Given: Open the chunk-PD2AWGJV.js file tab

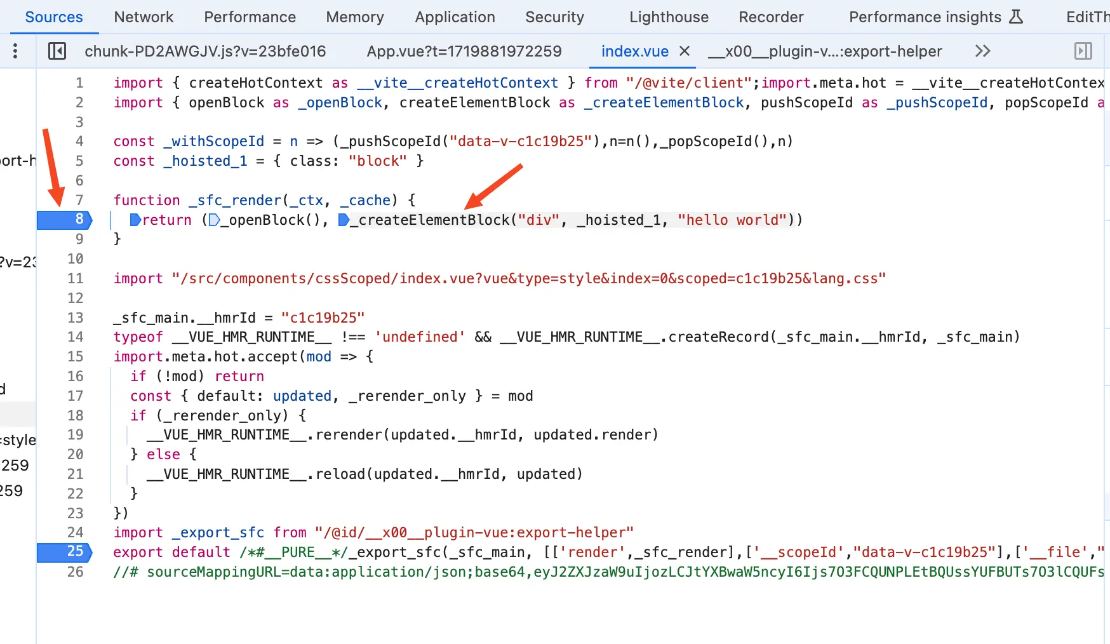Looking at the screenshot, I should (205, 51).
